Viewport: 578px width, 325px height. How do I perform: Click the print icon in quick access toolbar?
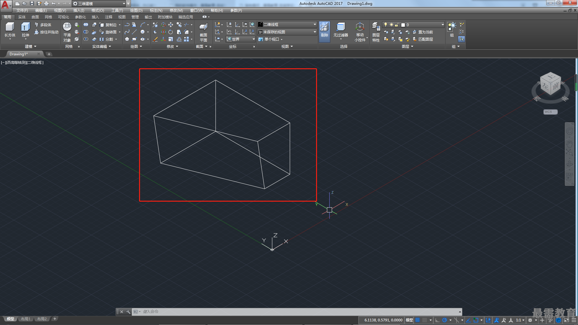(46, 4)
